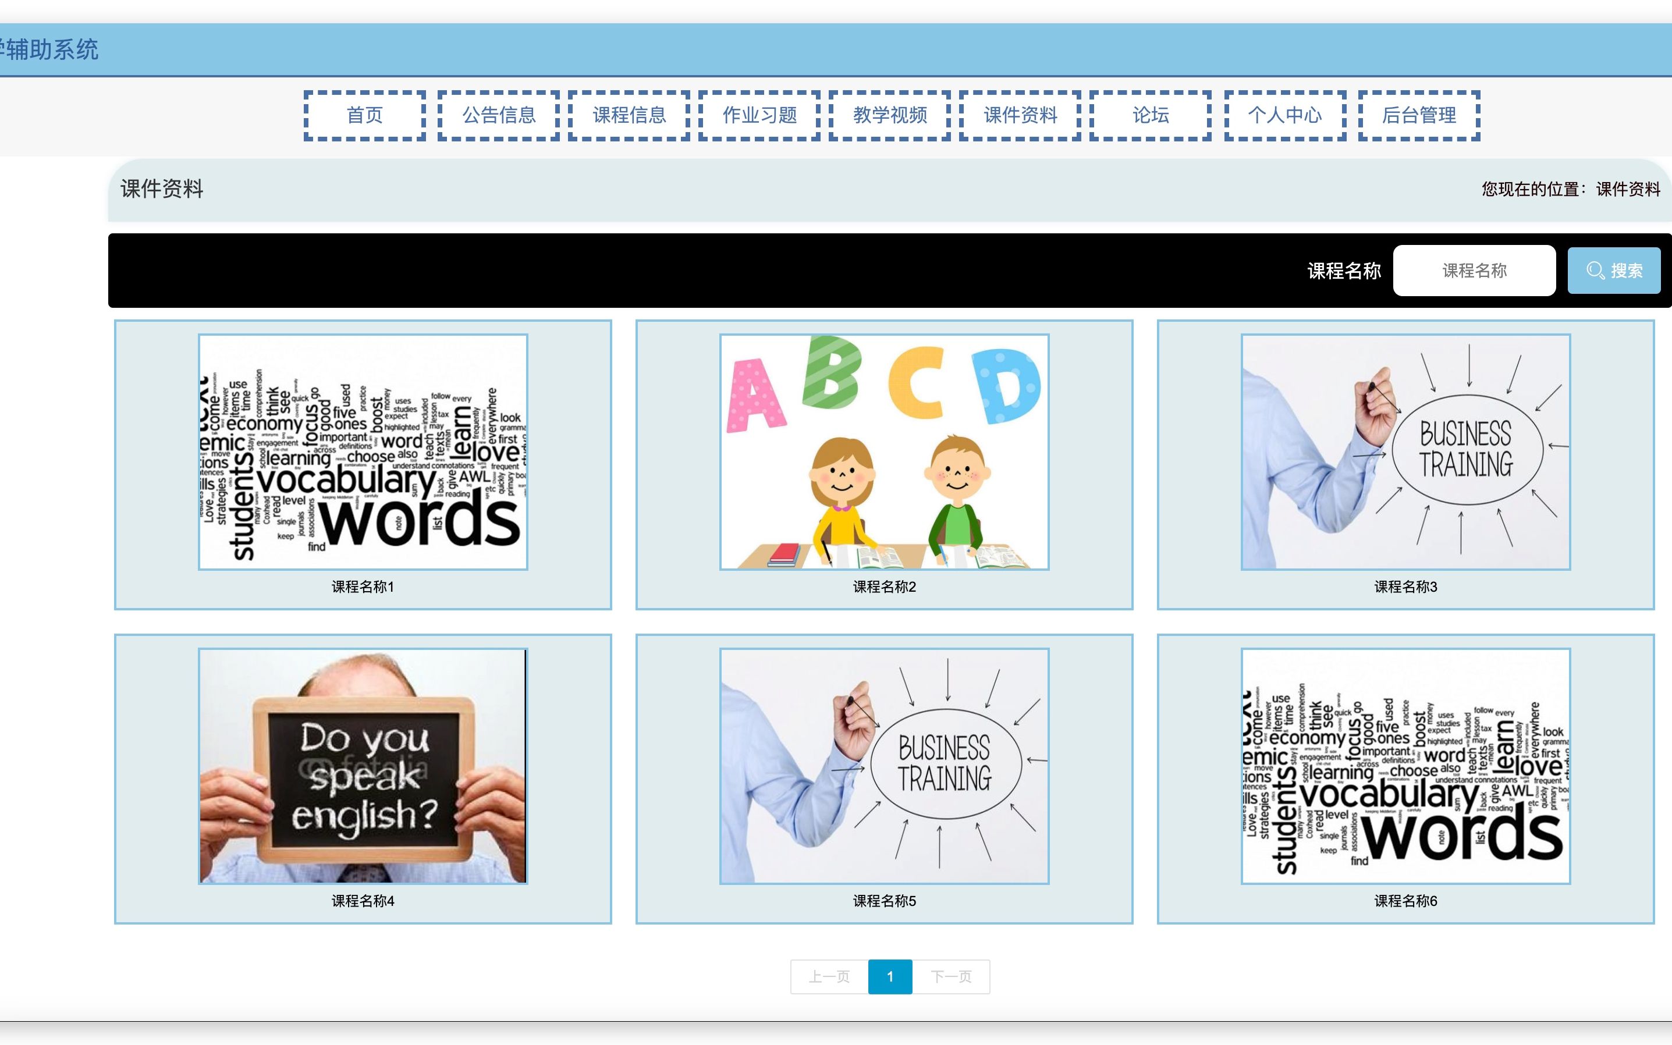1672x1045 pixels.
Task: Click the 课程名称1 caption
Action: click(363, 587)
